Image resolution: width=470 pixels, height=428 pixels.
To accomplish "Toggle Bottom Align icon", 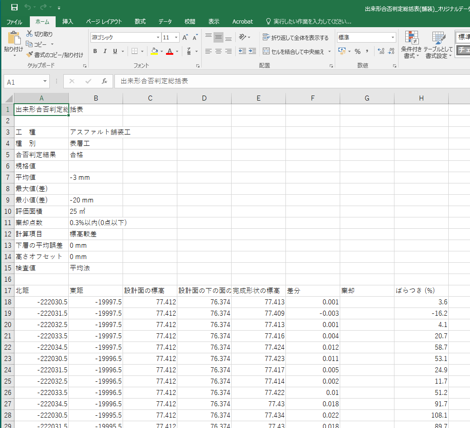I will tap(228, 38).
